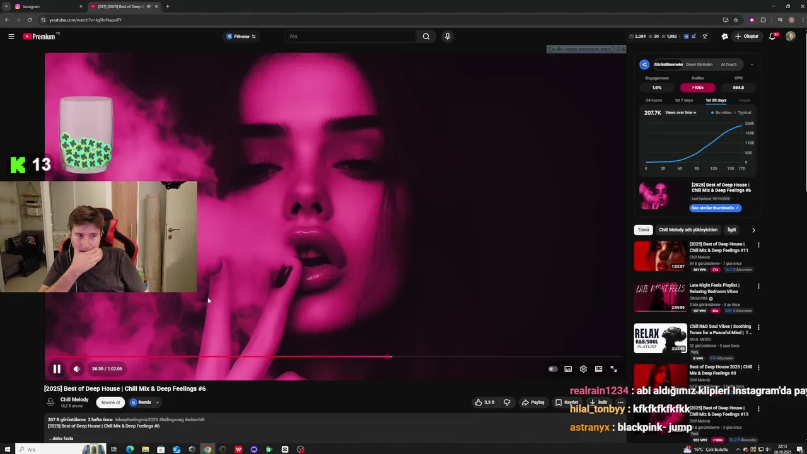Open Chrome from the taskbar

tap(207, 449)
